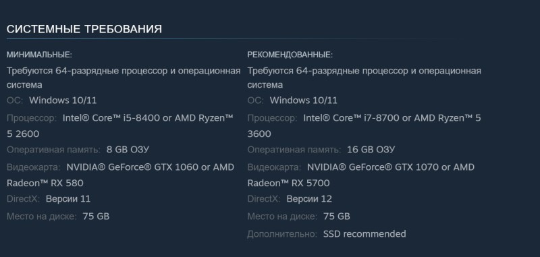Image resolution: width=540 pixels, height=257 pixels.
Task: Click DirectX Версии 11 value
Action: (x=68, y=199)
